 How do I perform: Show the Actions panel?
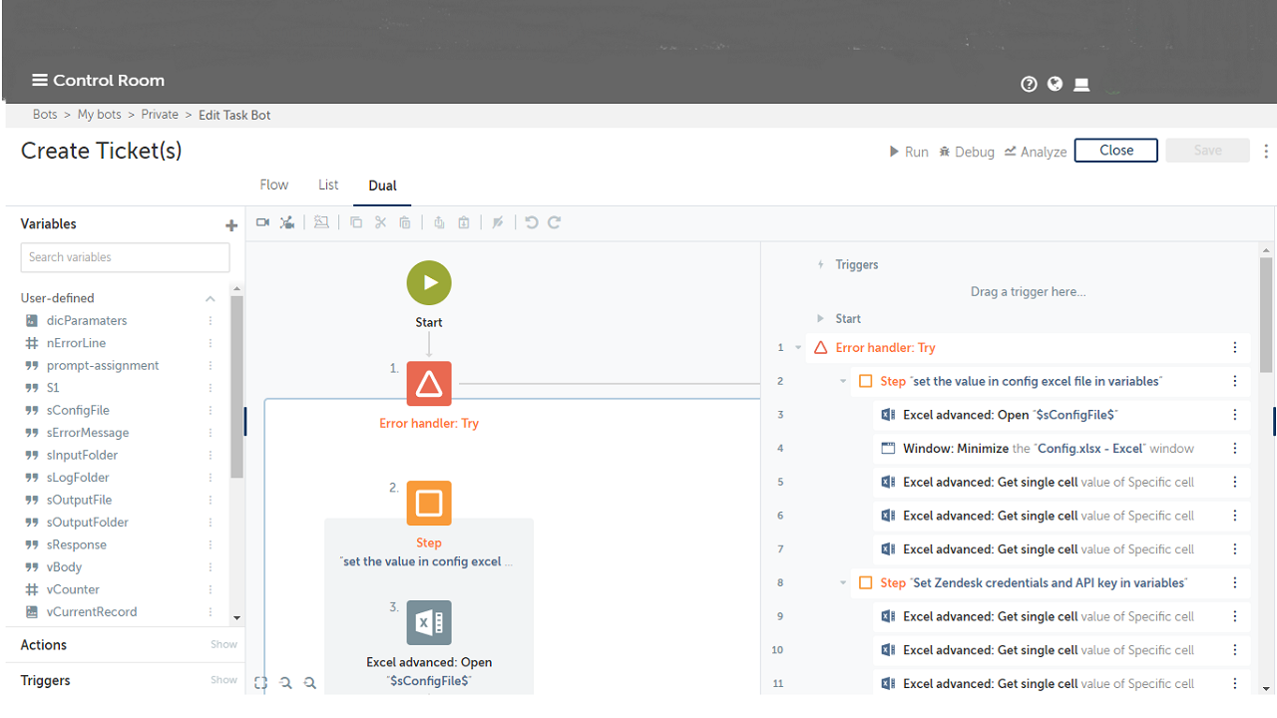click(223, 645)
